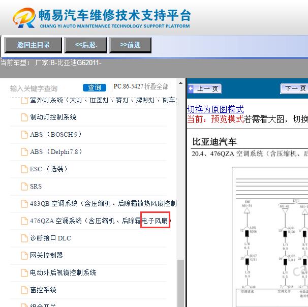308x307 pixels.
Task: Click the document icon beside ABS (Delphi7.8)
Action: [x=24, y=152]
